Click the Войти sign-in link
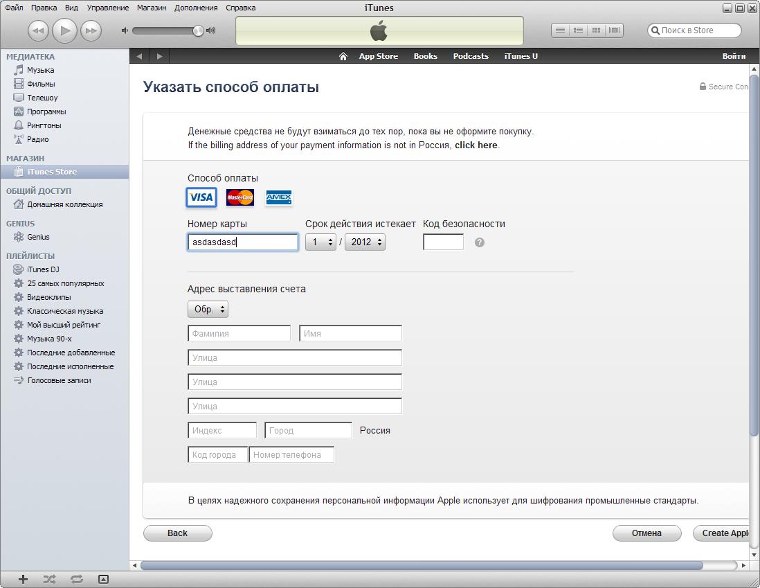 coord(734,56)
